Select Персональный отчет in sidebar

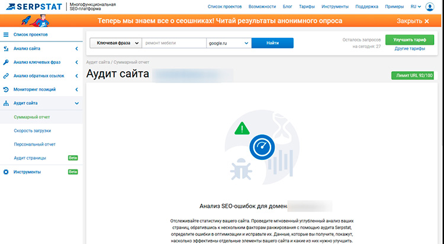pos(34,145)
